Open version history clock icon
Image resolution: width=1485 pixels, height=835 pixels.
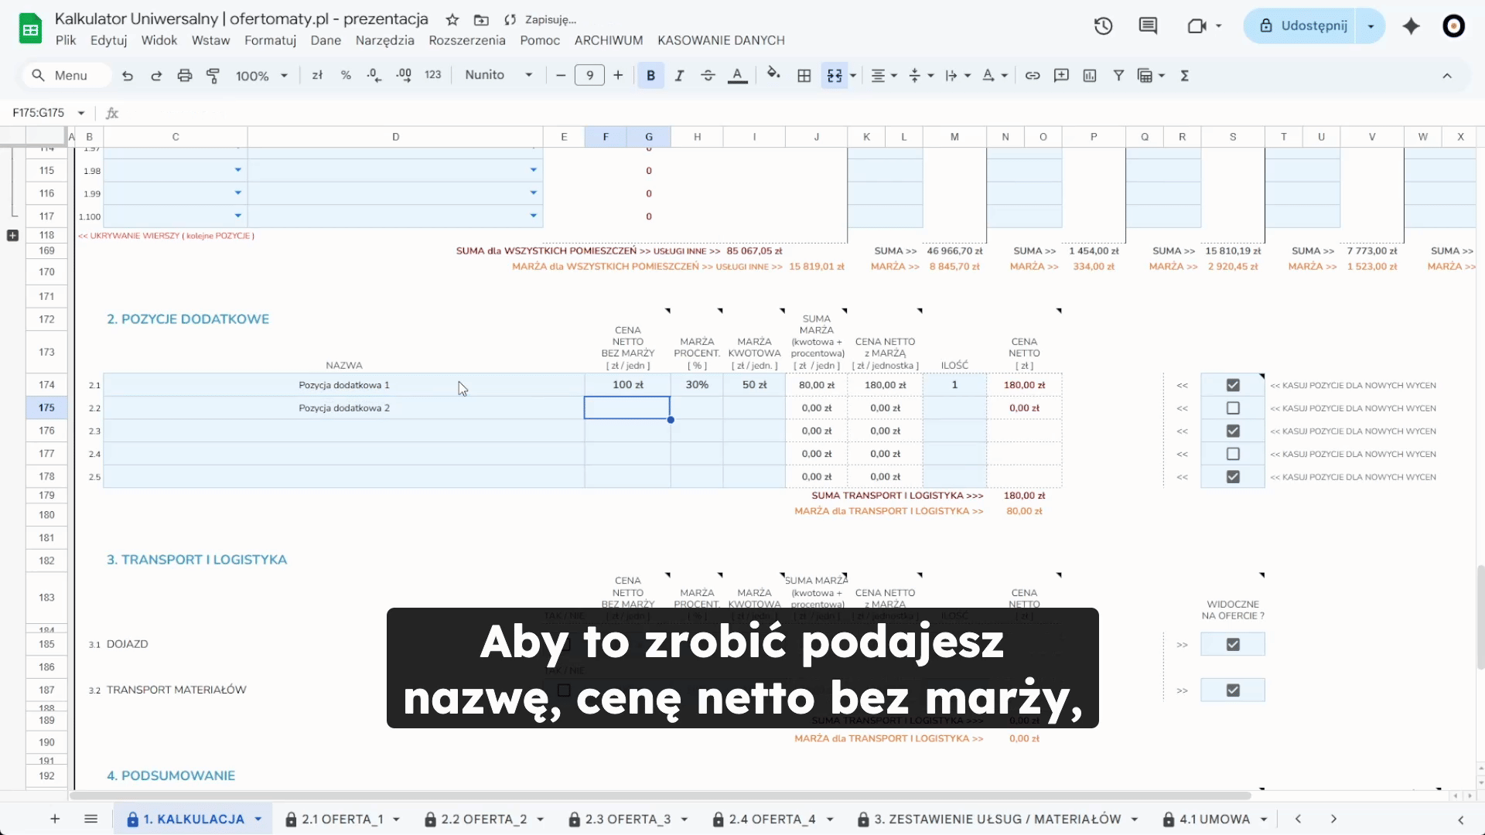pyautogui.click(x=1103, y=26)
